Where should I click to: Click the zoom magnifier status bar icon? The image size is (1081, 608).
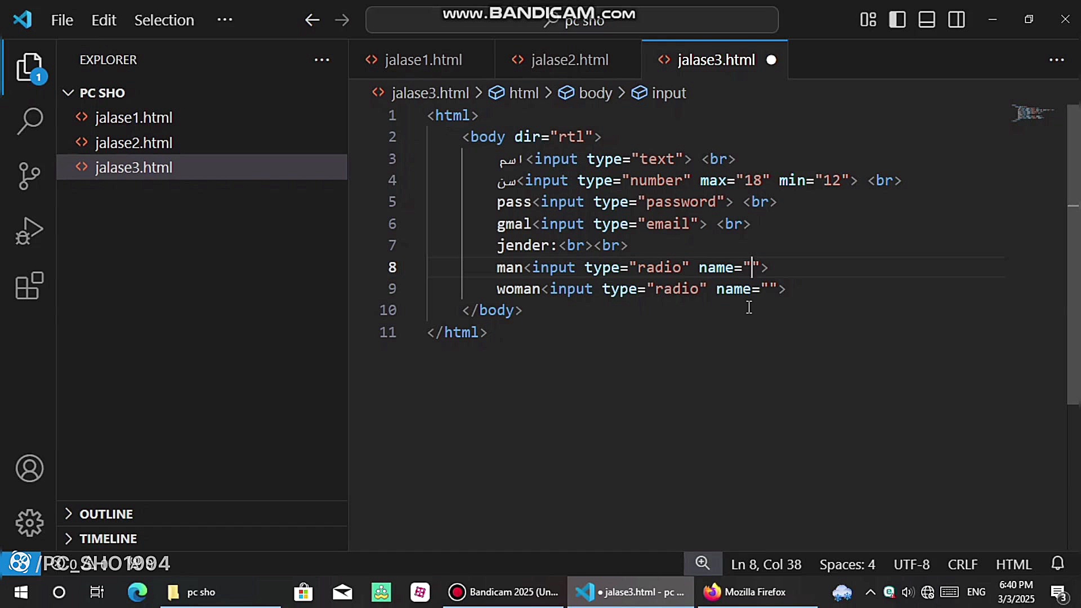(702, 564)
